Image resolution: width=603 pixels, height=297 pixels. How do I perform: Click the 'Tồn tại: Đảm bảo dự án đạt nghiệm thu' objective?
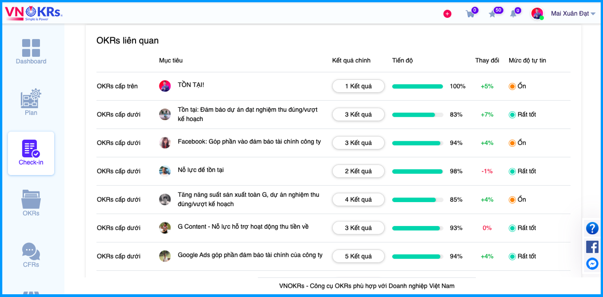248,114
